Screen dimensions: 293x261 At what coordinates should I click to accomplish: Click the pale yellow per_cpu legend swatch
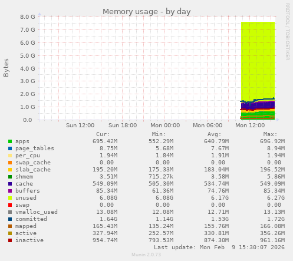tap(10, 156)
